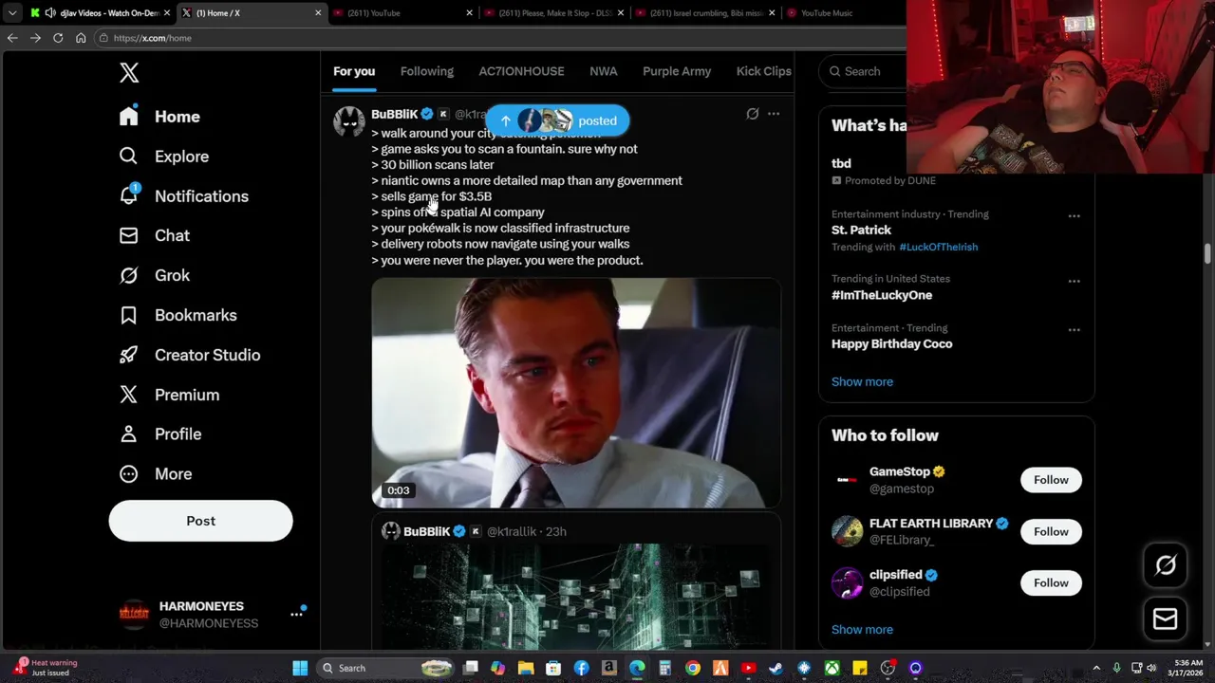Click the browser back arrow

(11, 38)
